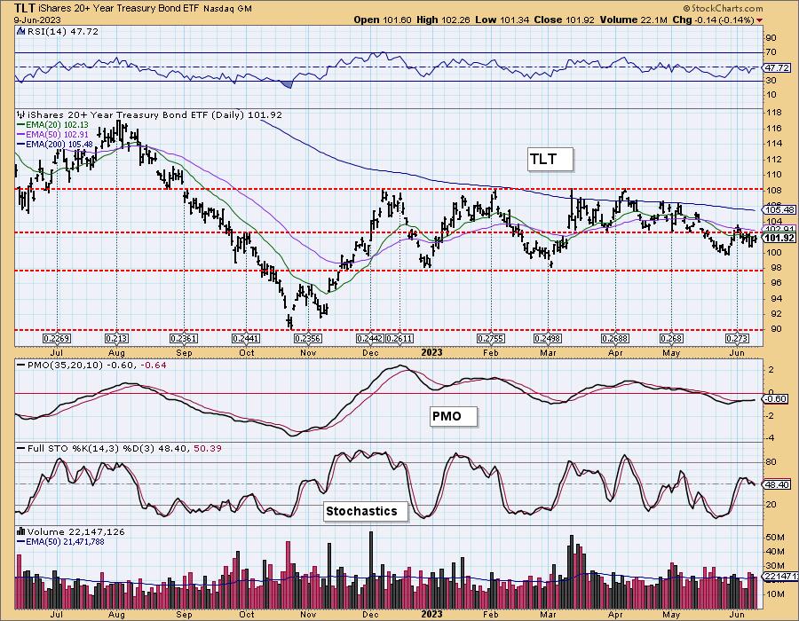Click the 0.2755 label near February
799x621 pixels.
[491, 339]
